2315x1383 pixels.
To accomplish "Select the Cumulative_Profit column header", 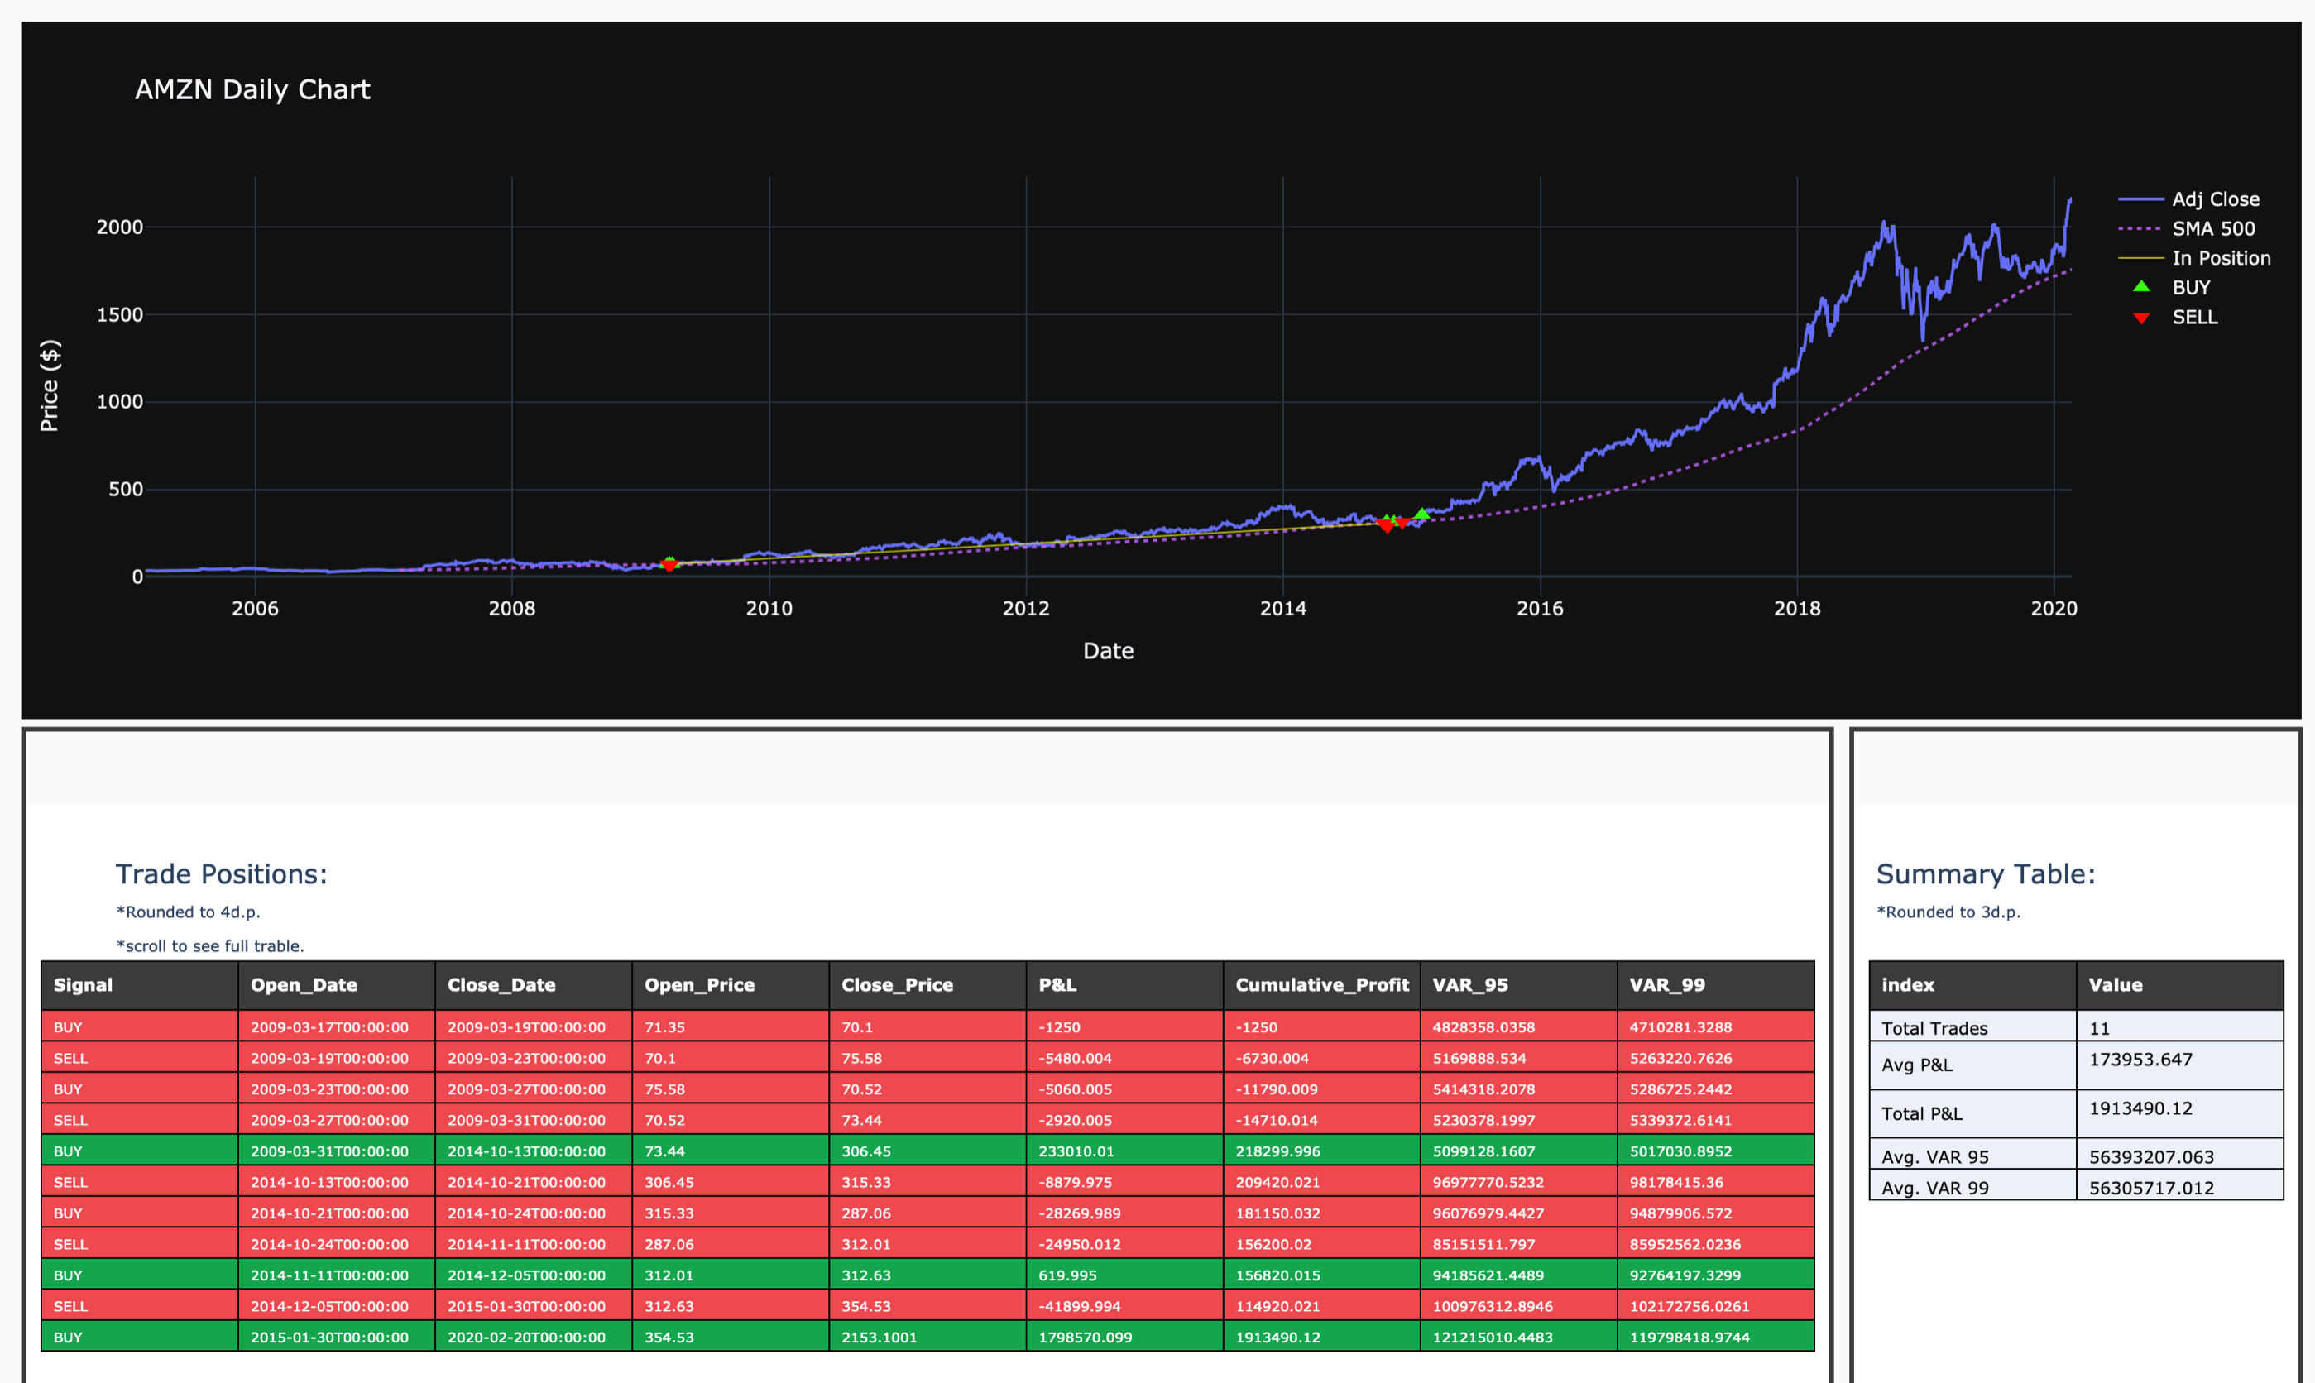I will [1320, 985].
